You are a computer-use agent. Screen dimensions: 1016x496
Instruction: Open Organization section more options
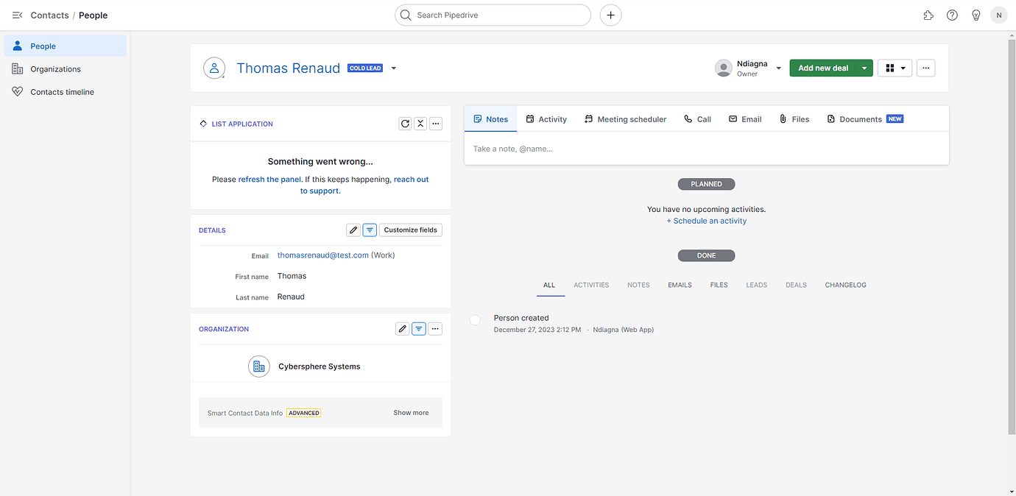(436, 329)
